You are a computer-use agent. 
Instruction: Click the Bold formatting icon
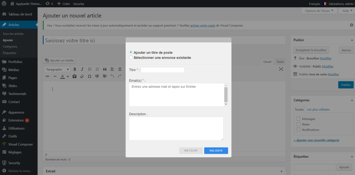click(75, 69)
